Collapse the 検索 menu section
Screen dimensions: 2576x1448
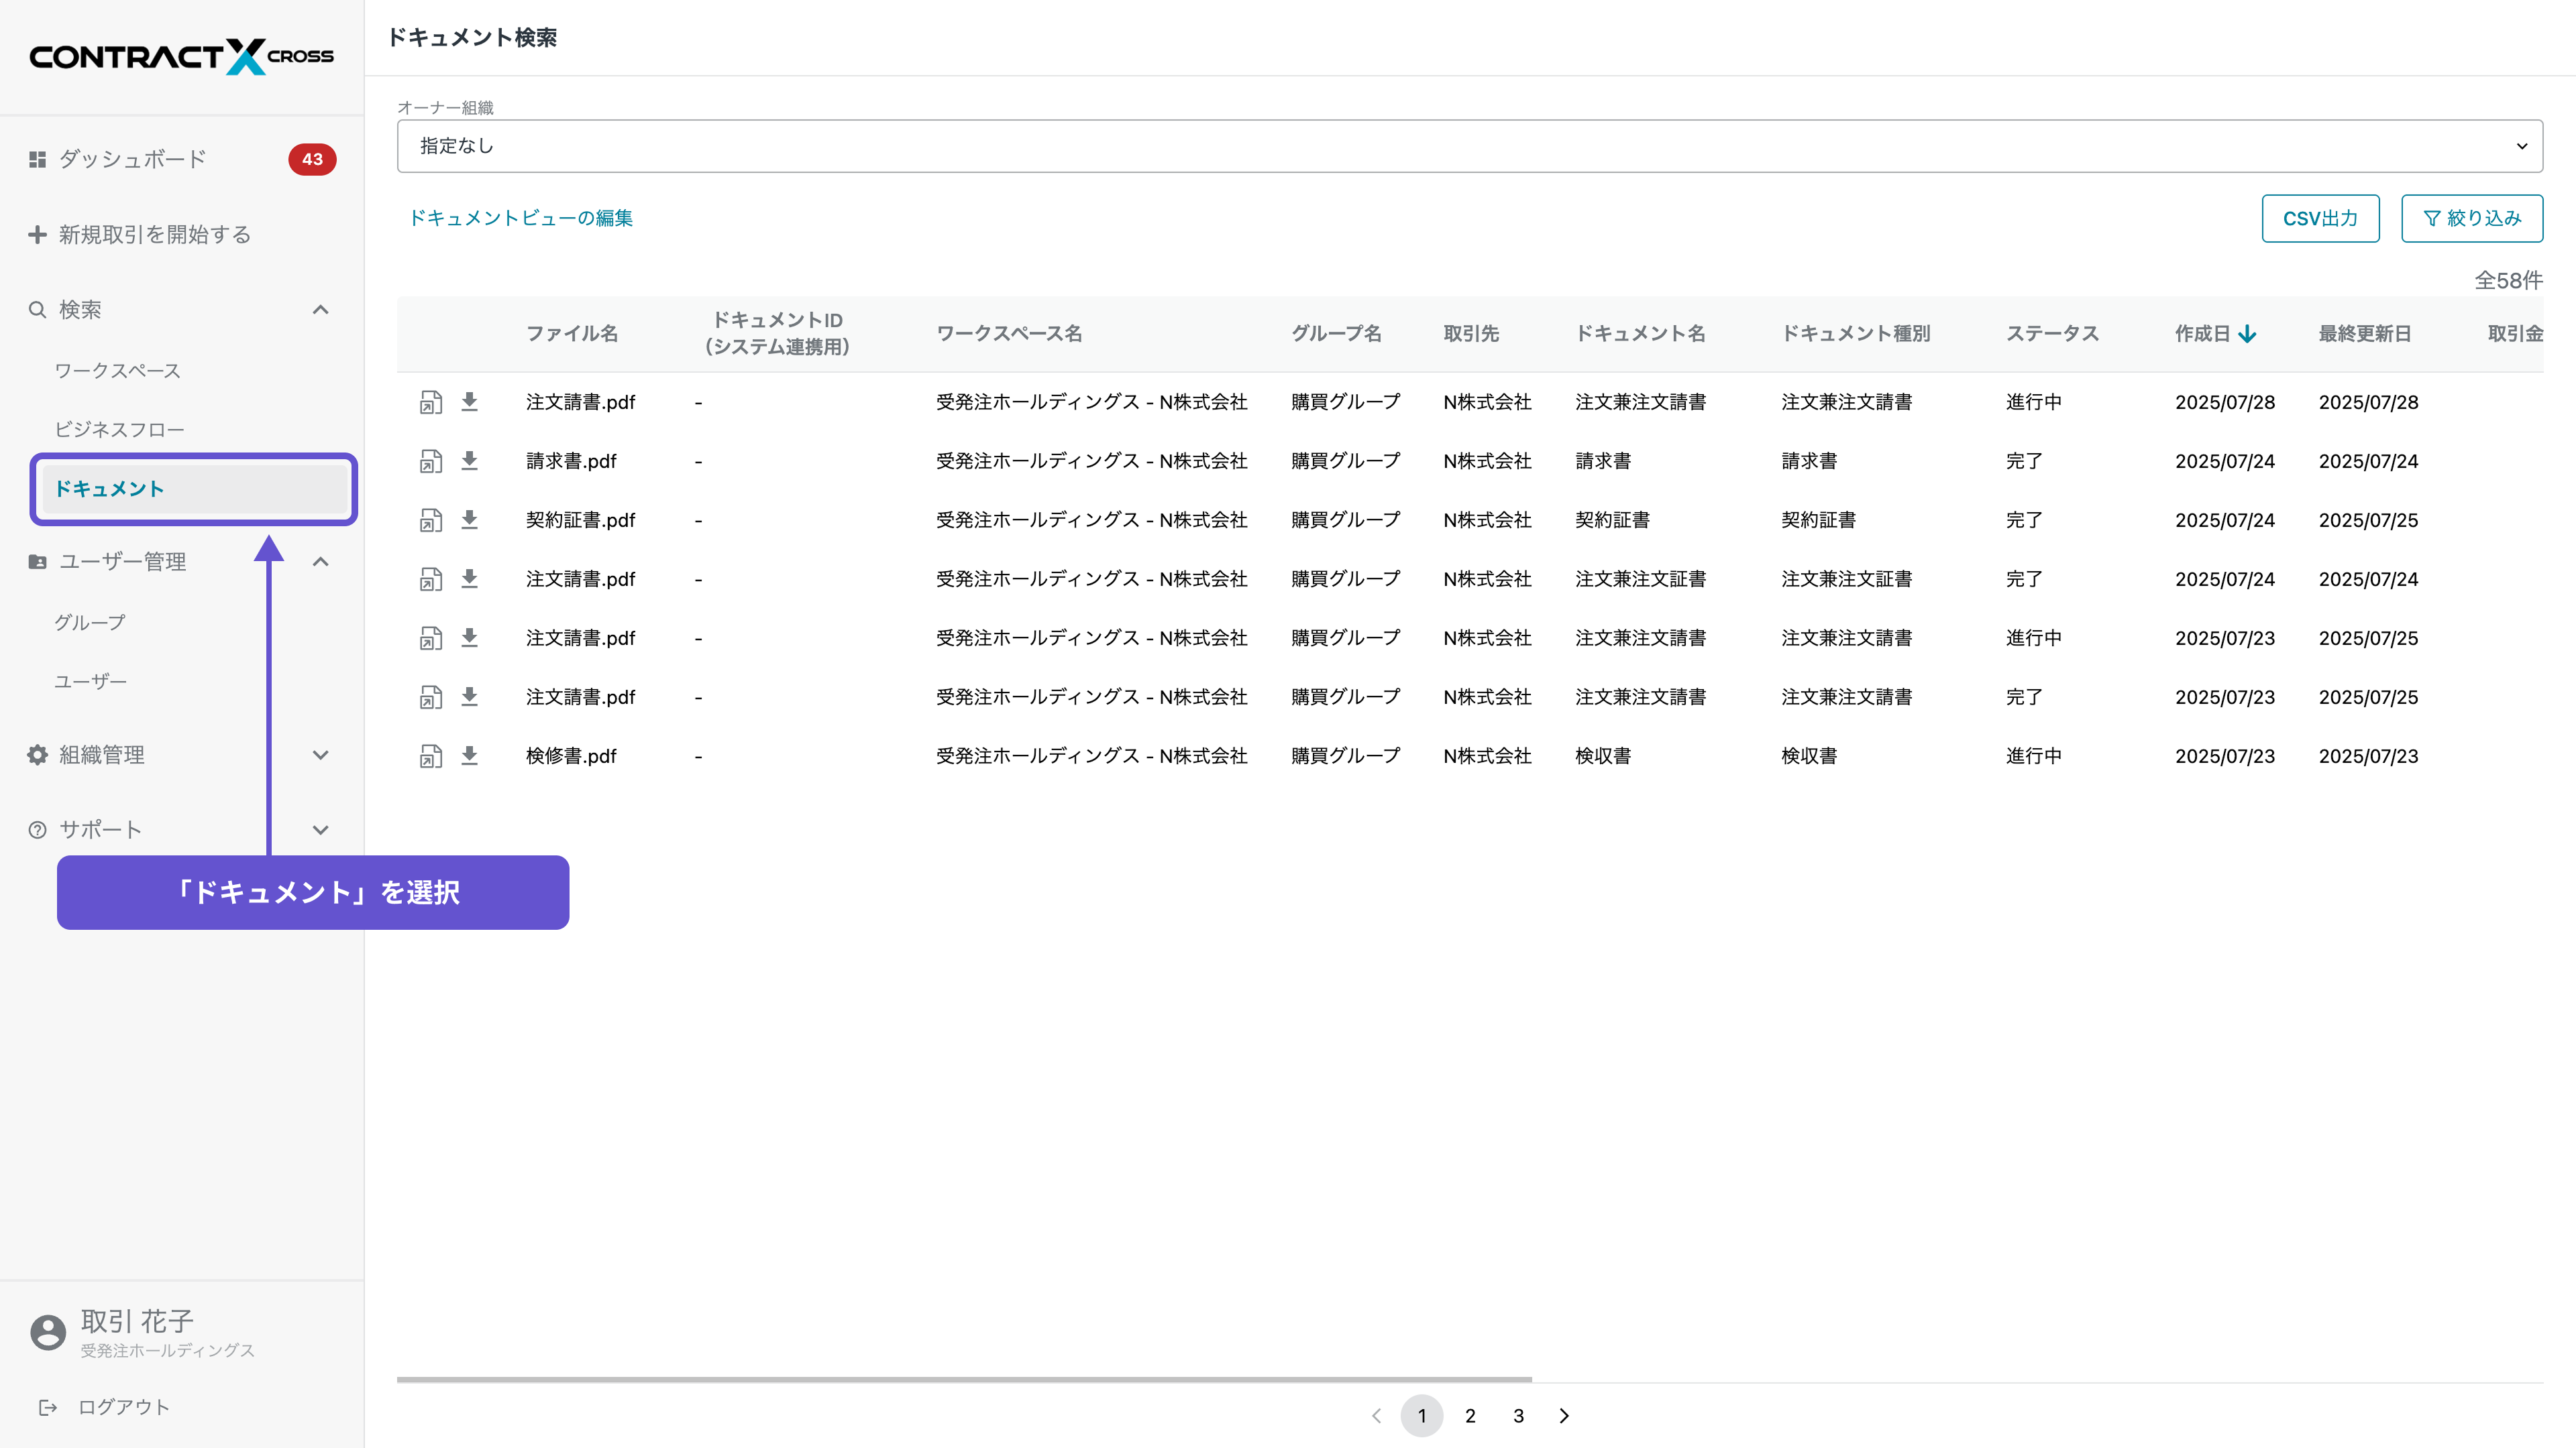[x=320, y=310]
